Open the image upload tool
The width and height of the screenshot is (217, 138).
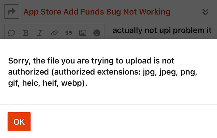pos(83,33)
